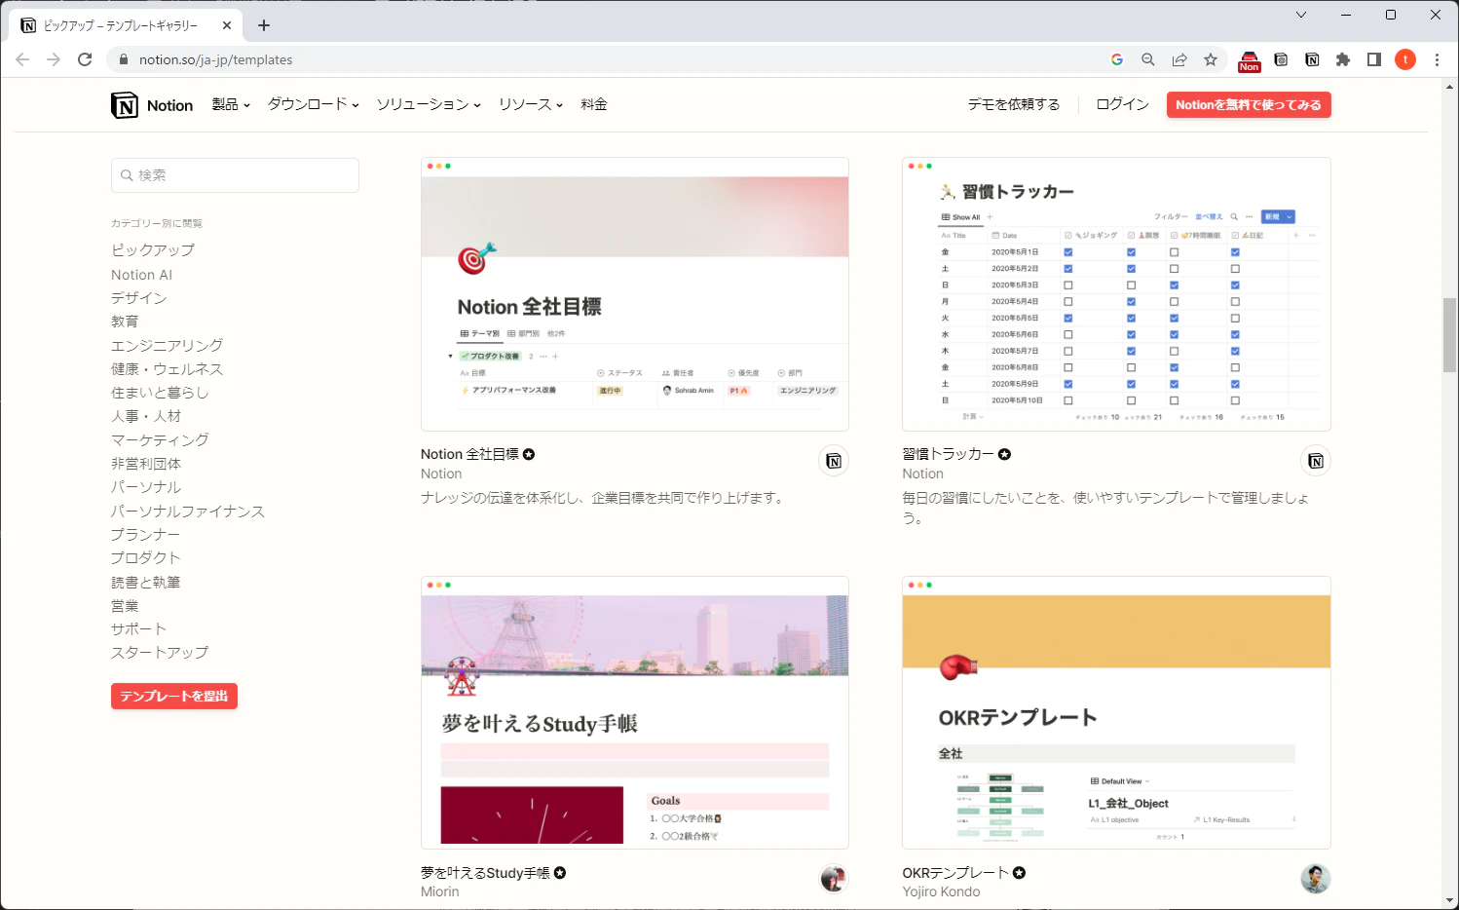
Task: Expand the リソース dropdown menu
Action: click(x=531, y=104)
